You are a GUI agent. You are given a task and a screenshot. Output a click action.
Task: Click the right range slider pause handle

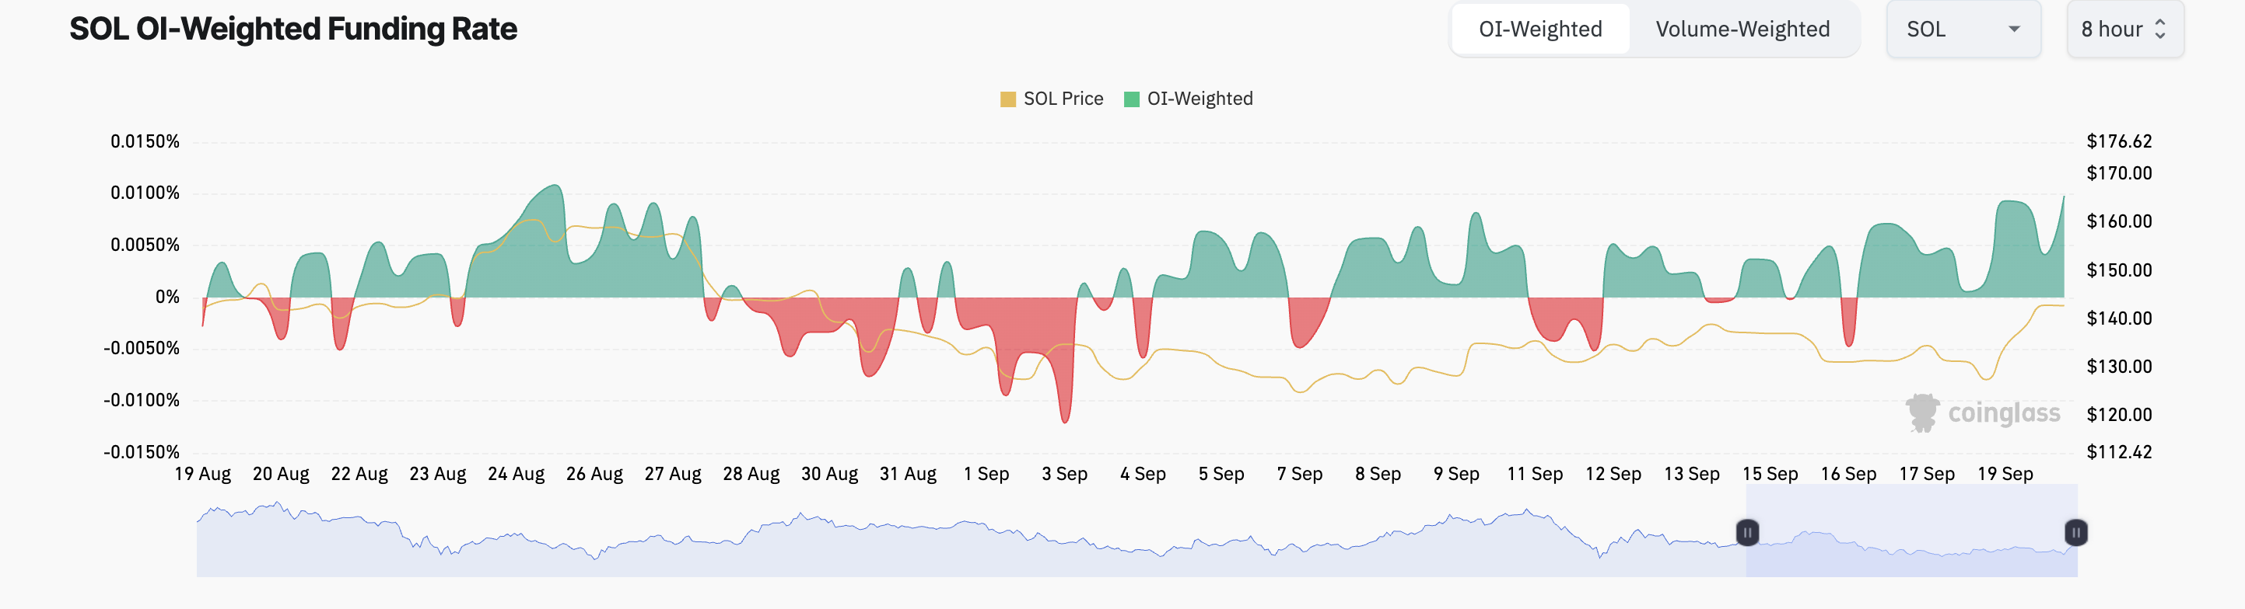[2076, 532]
